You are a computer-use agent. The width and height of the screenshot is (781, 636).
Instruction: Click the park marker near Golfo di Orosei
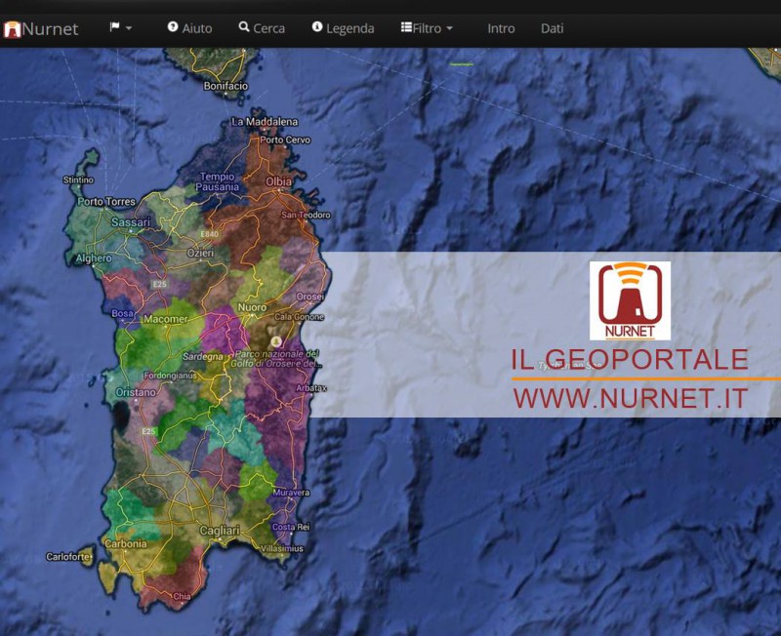pyautogui.click(x=276, y=341)
